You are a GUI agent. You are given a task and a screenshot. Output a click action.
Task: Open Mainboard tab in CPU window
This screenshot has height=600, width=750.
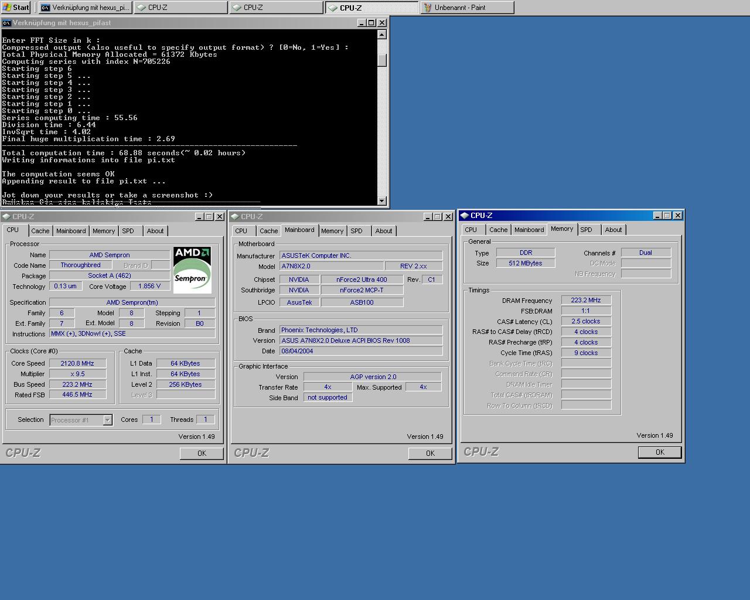click(71, 231)
